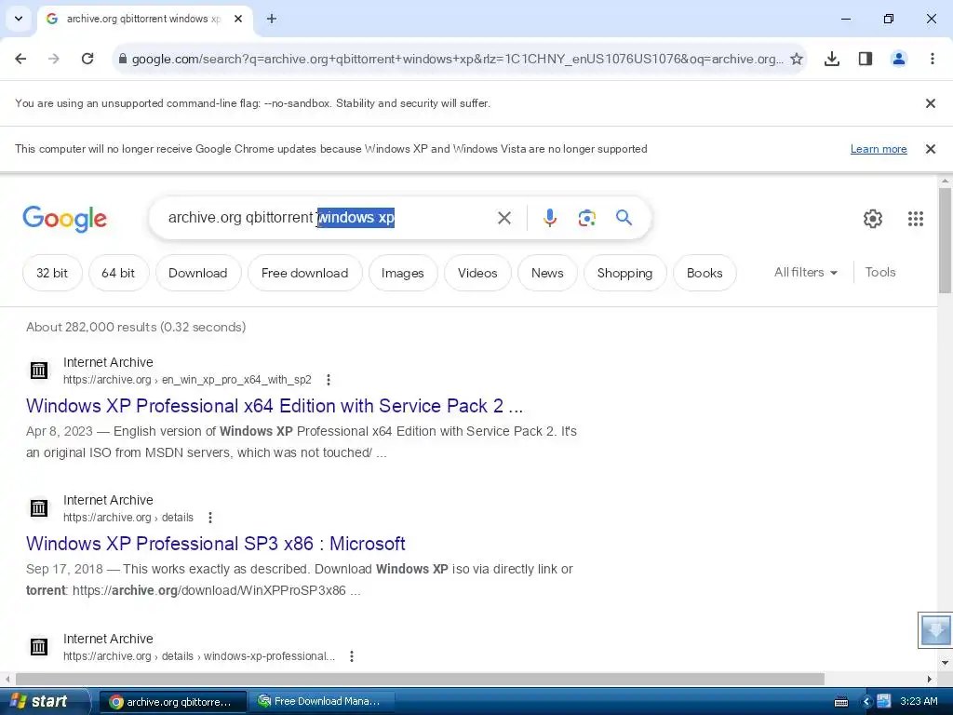This screenshot has height=715, width=953.
Task: Search by image with Lens icon
Action: coord(586,218)
